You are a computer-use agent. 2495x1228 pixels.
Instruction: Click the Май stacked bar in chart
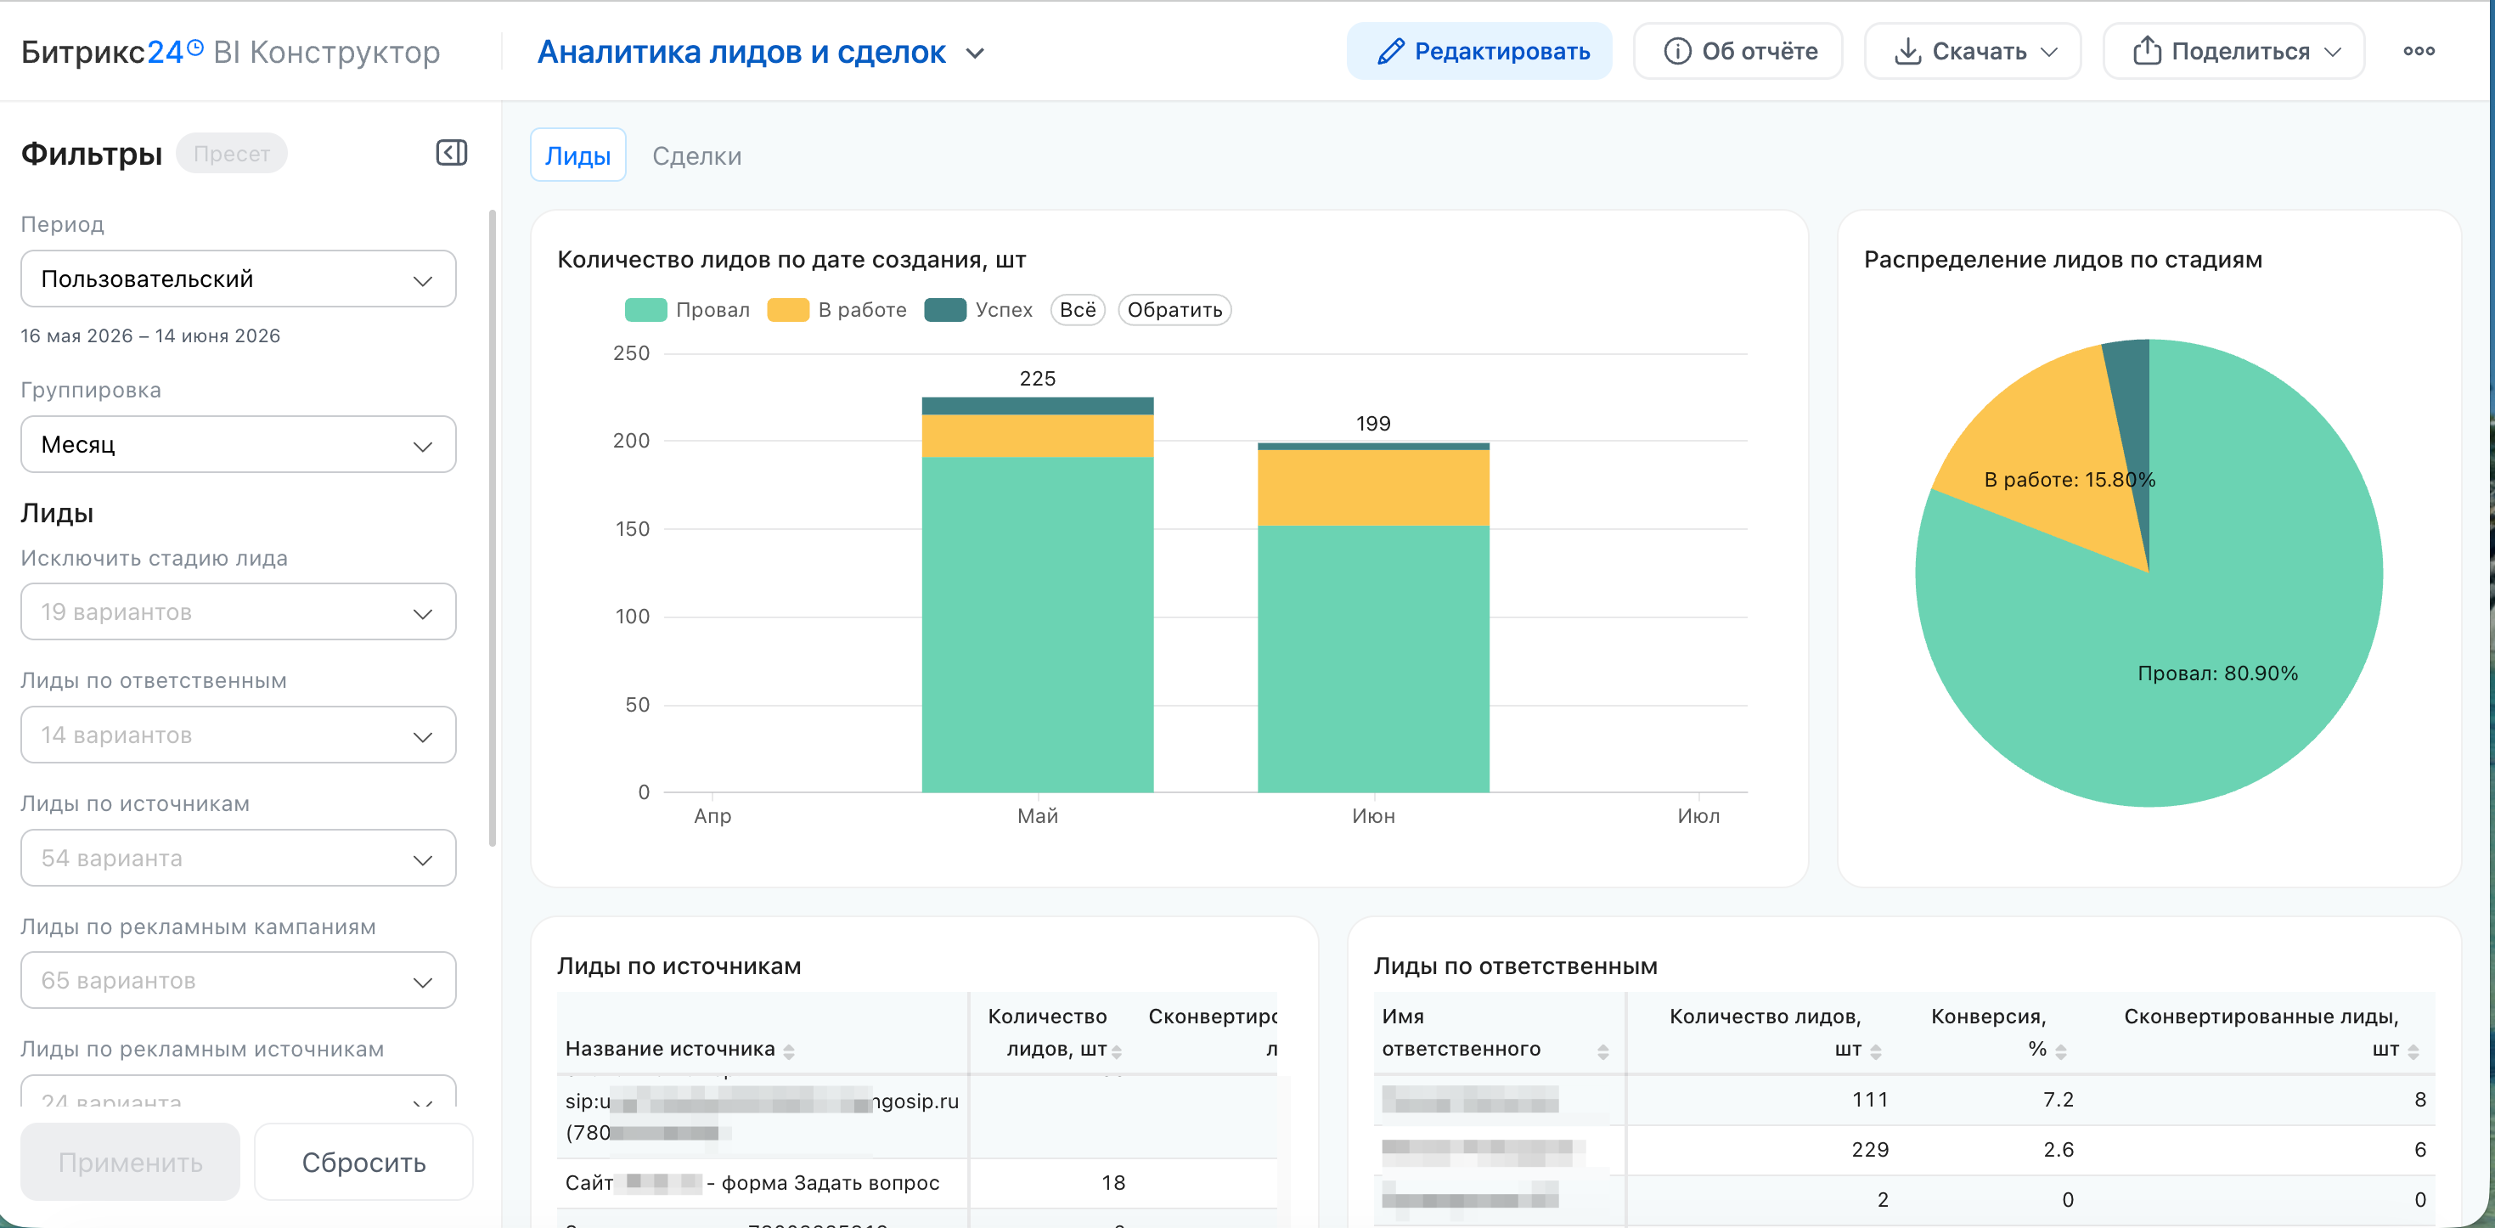tap(1038, 594)
